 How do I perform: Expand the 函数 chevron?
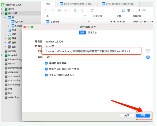[x=5, y=34]
